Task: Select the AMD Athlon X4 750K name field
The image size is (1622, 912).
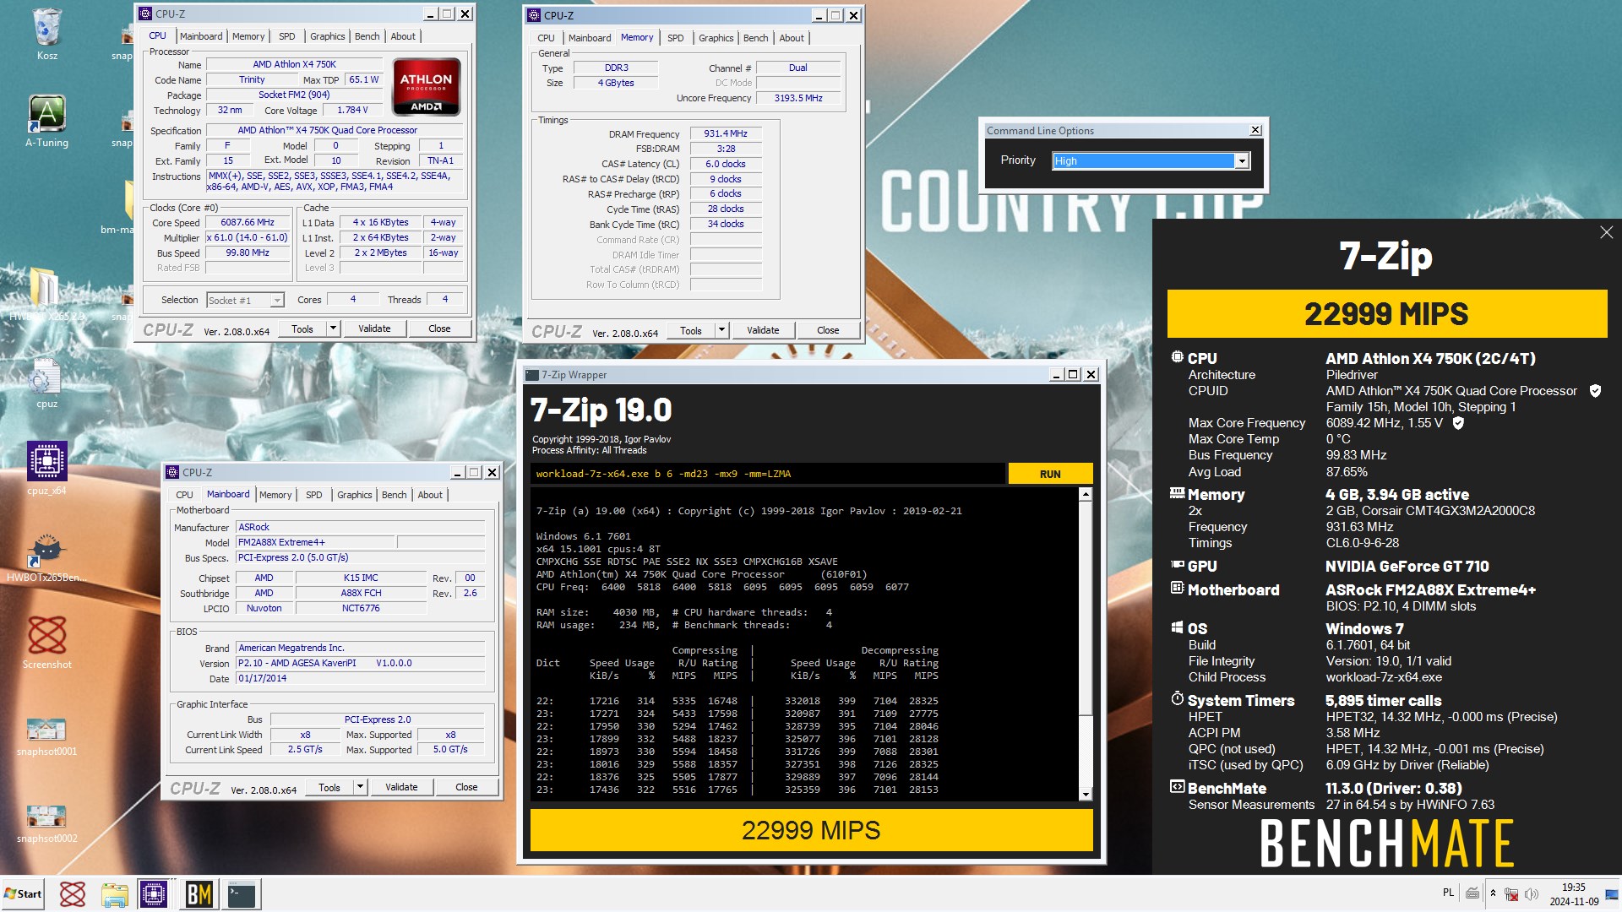Action: pyautogui.click(x=294, y=64)
